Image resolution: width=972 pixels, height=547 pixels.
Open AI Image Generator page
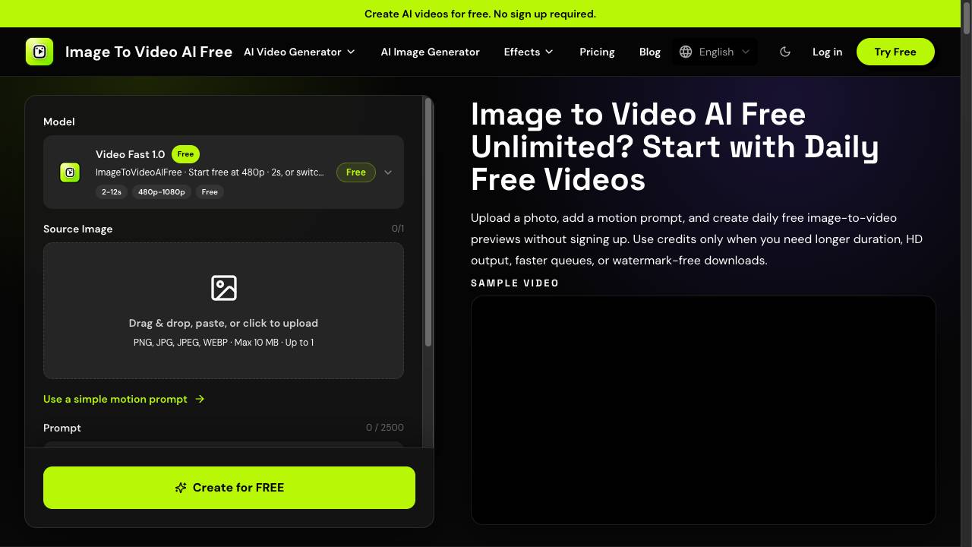[431, 52]
